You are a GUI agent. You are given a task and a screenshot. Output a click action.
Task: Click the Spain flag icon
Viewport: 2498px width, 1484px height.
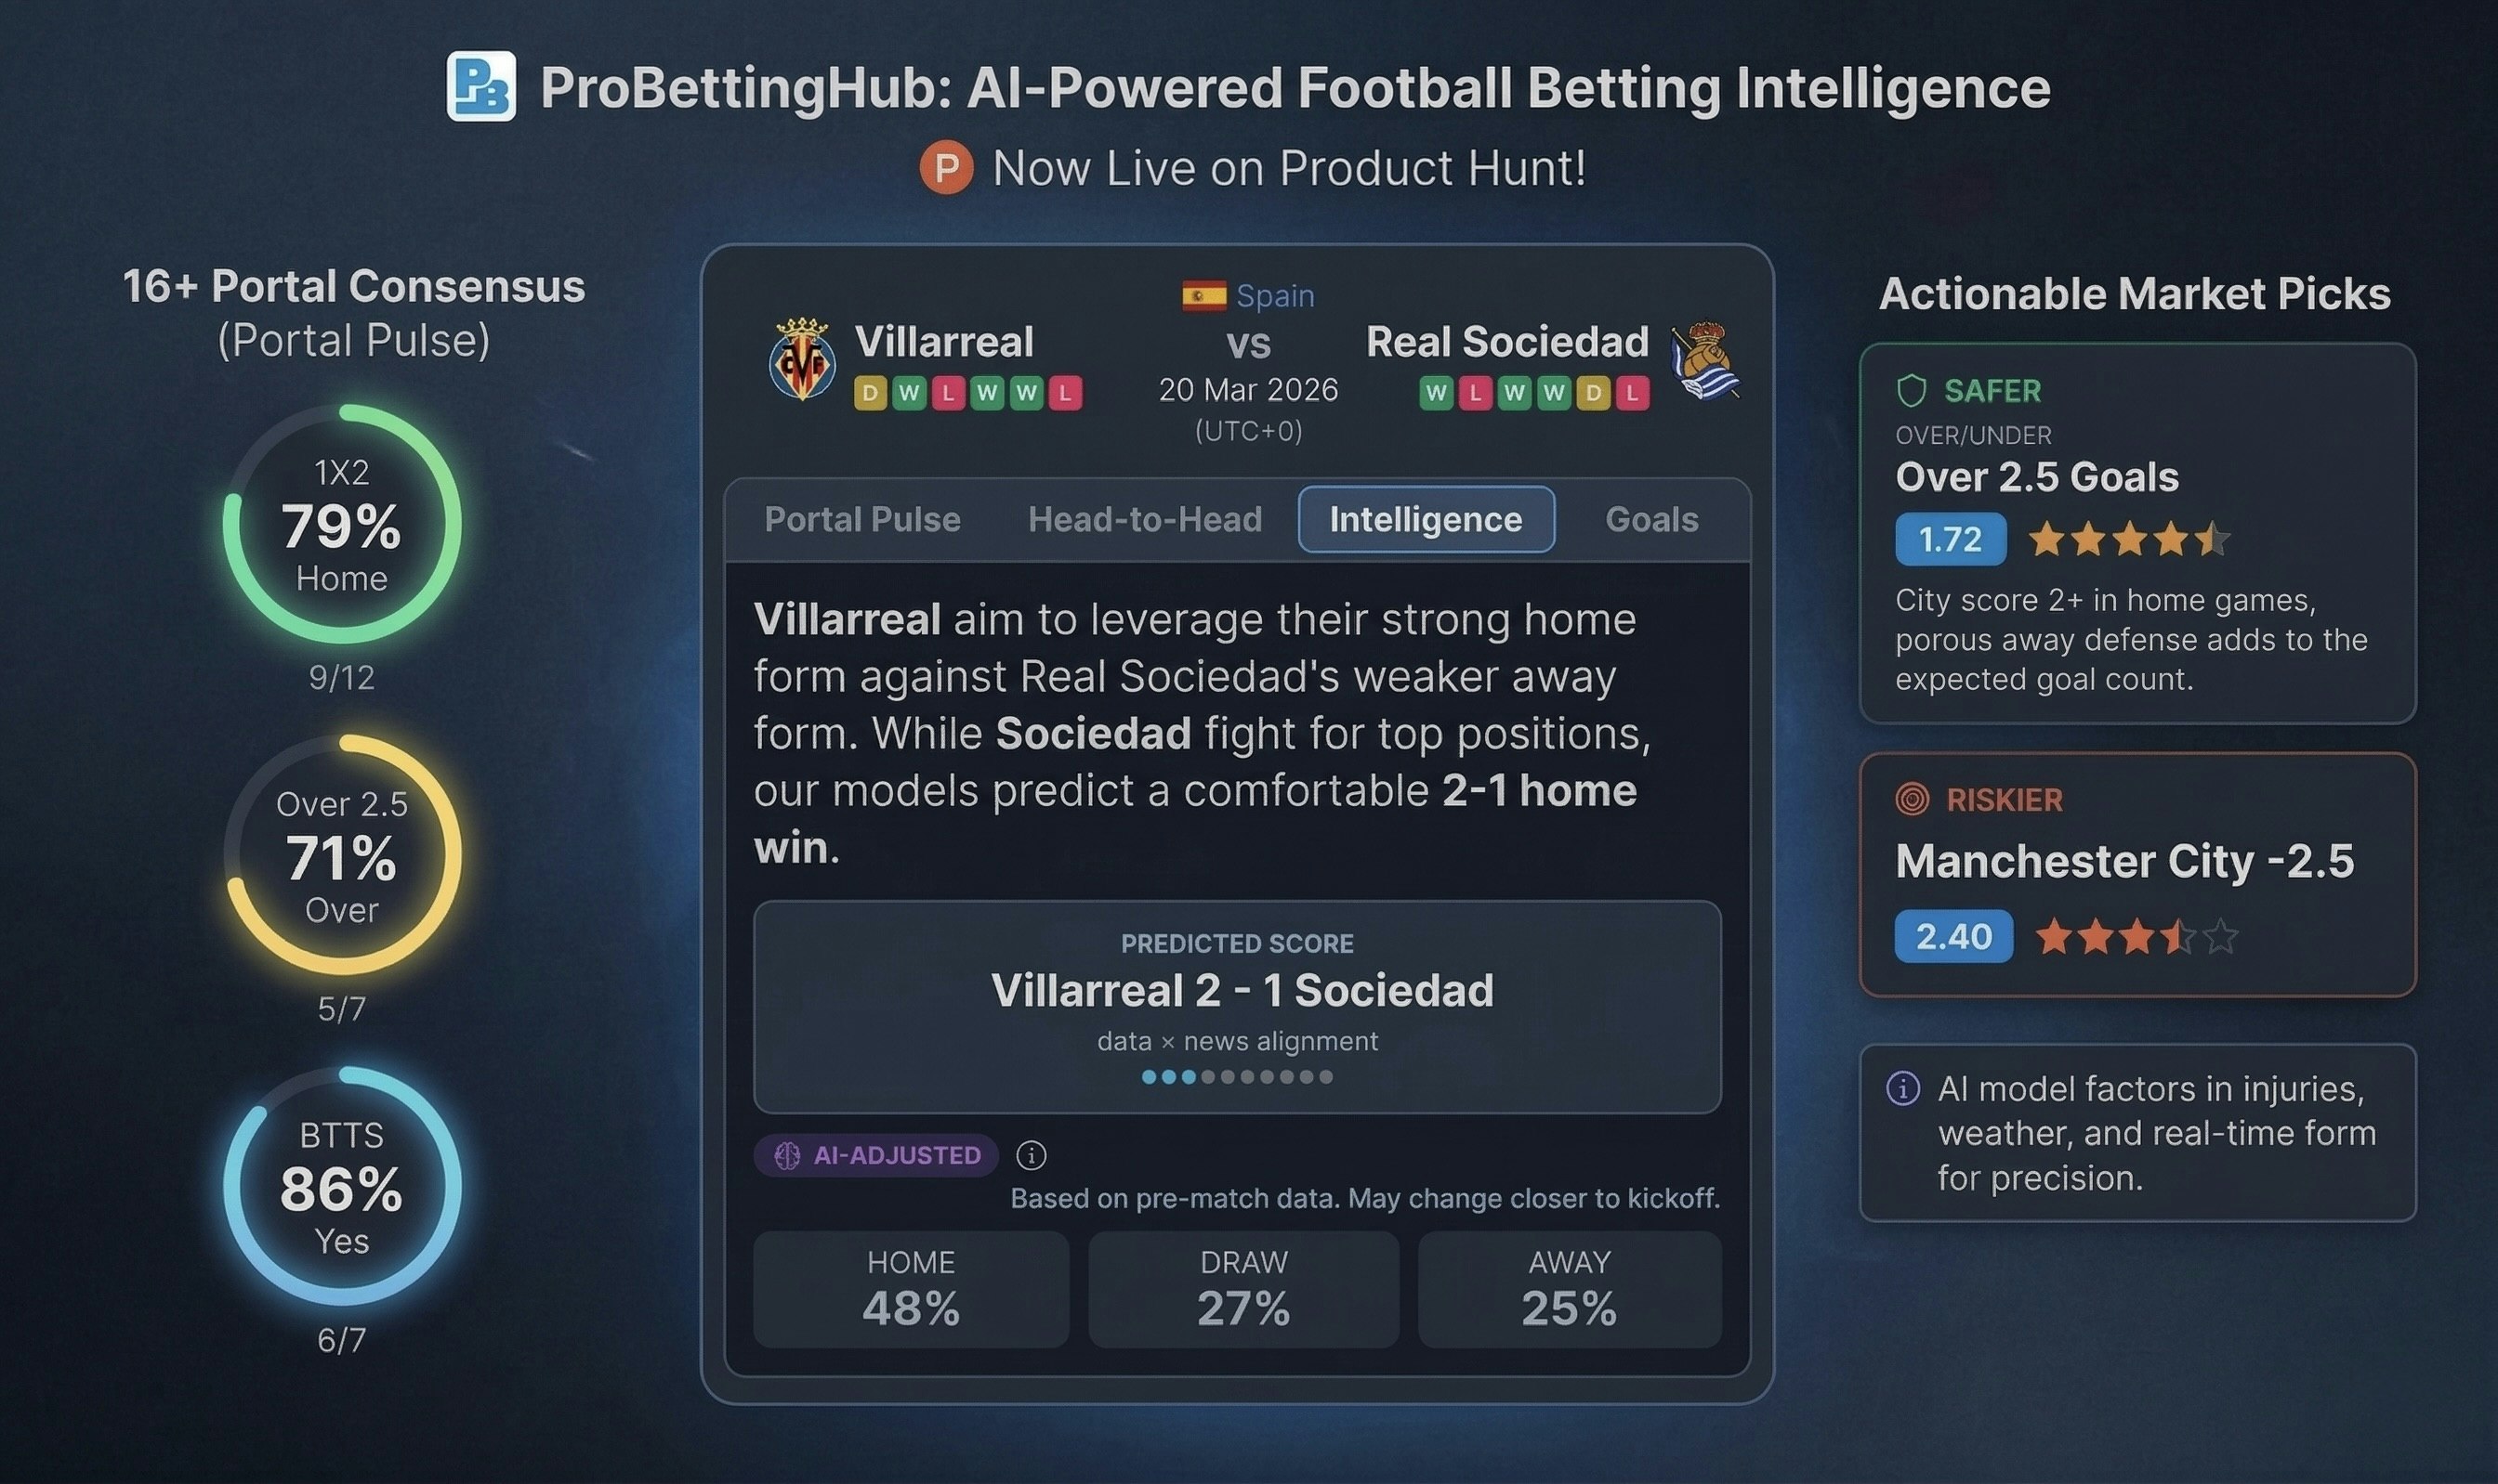(x=1204, y=294)
